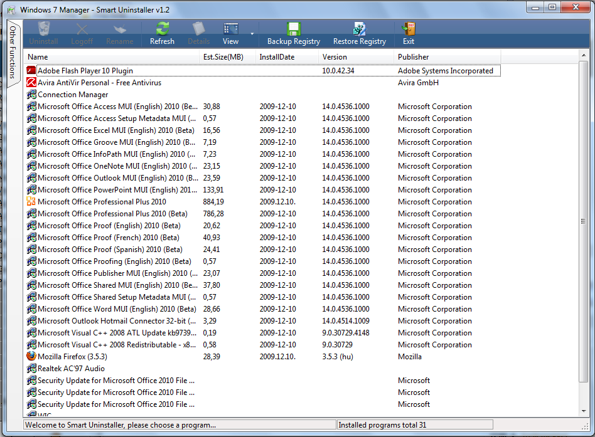Select Microsoft Office Shared MUI (English) row
Image resolution: width=595 pixels, height=437 pixels.
click(x=264, y=285)
